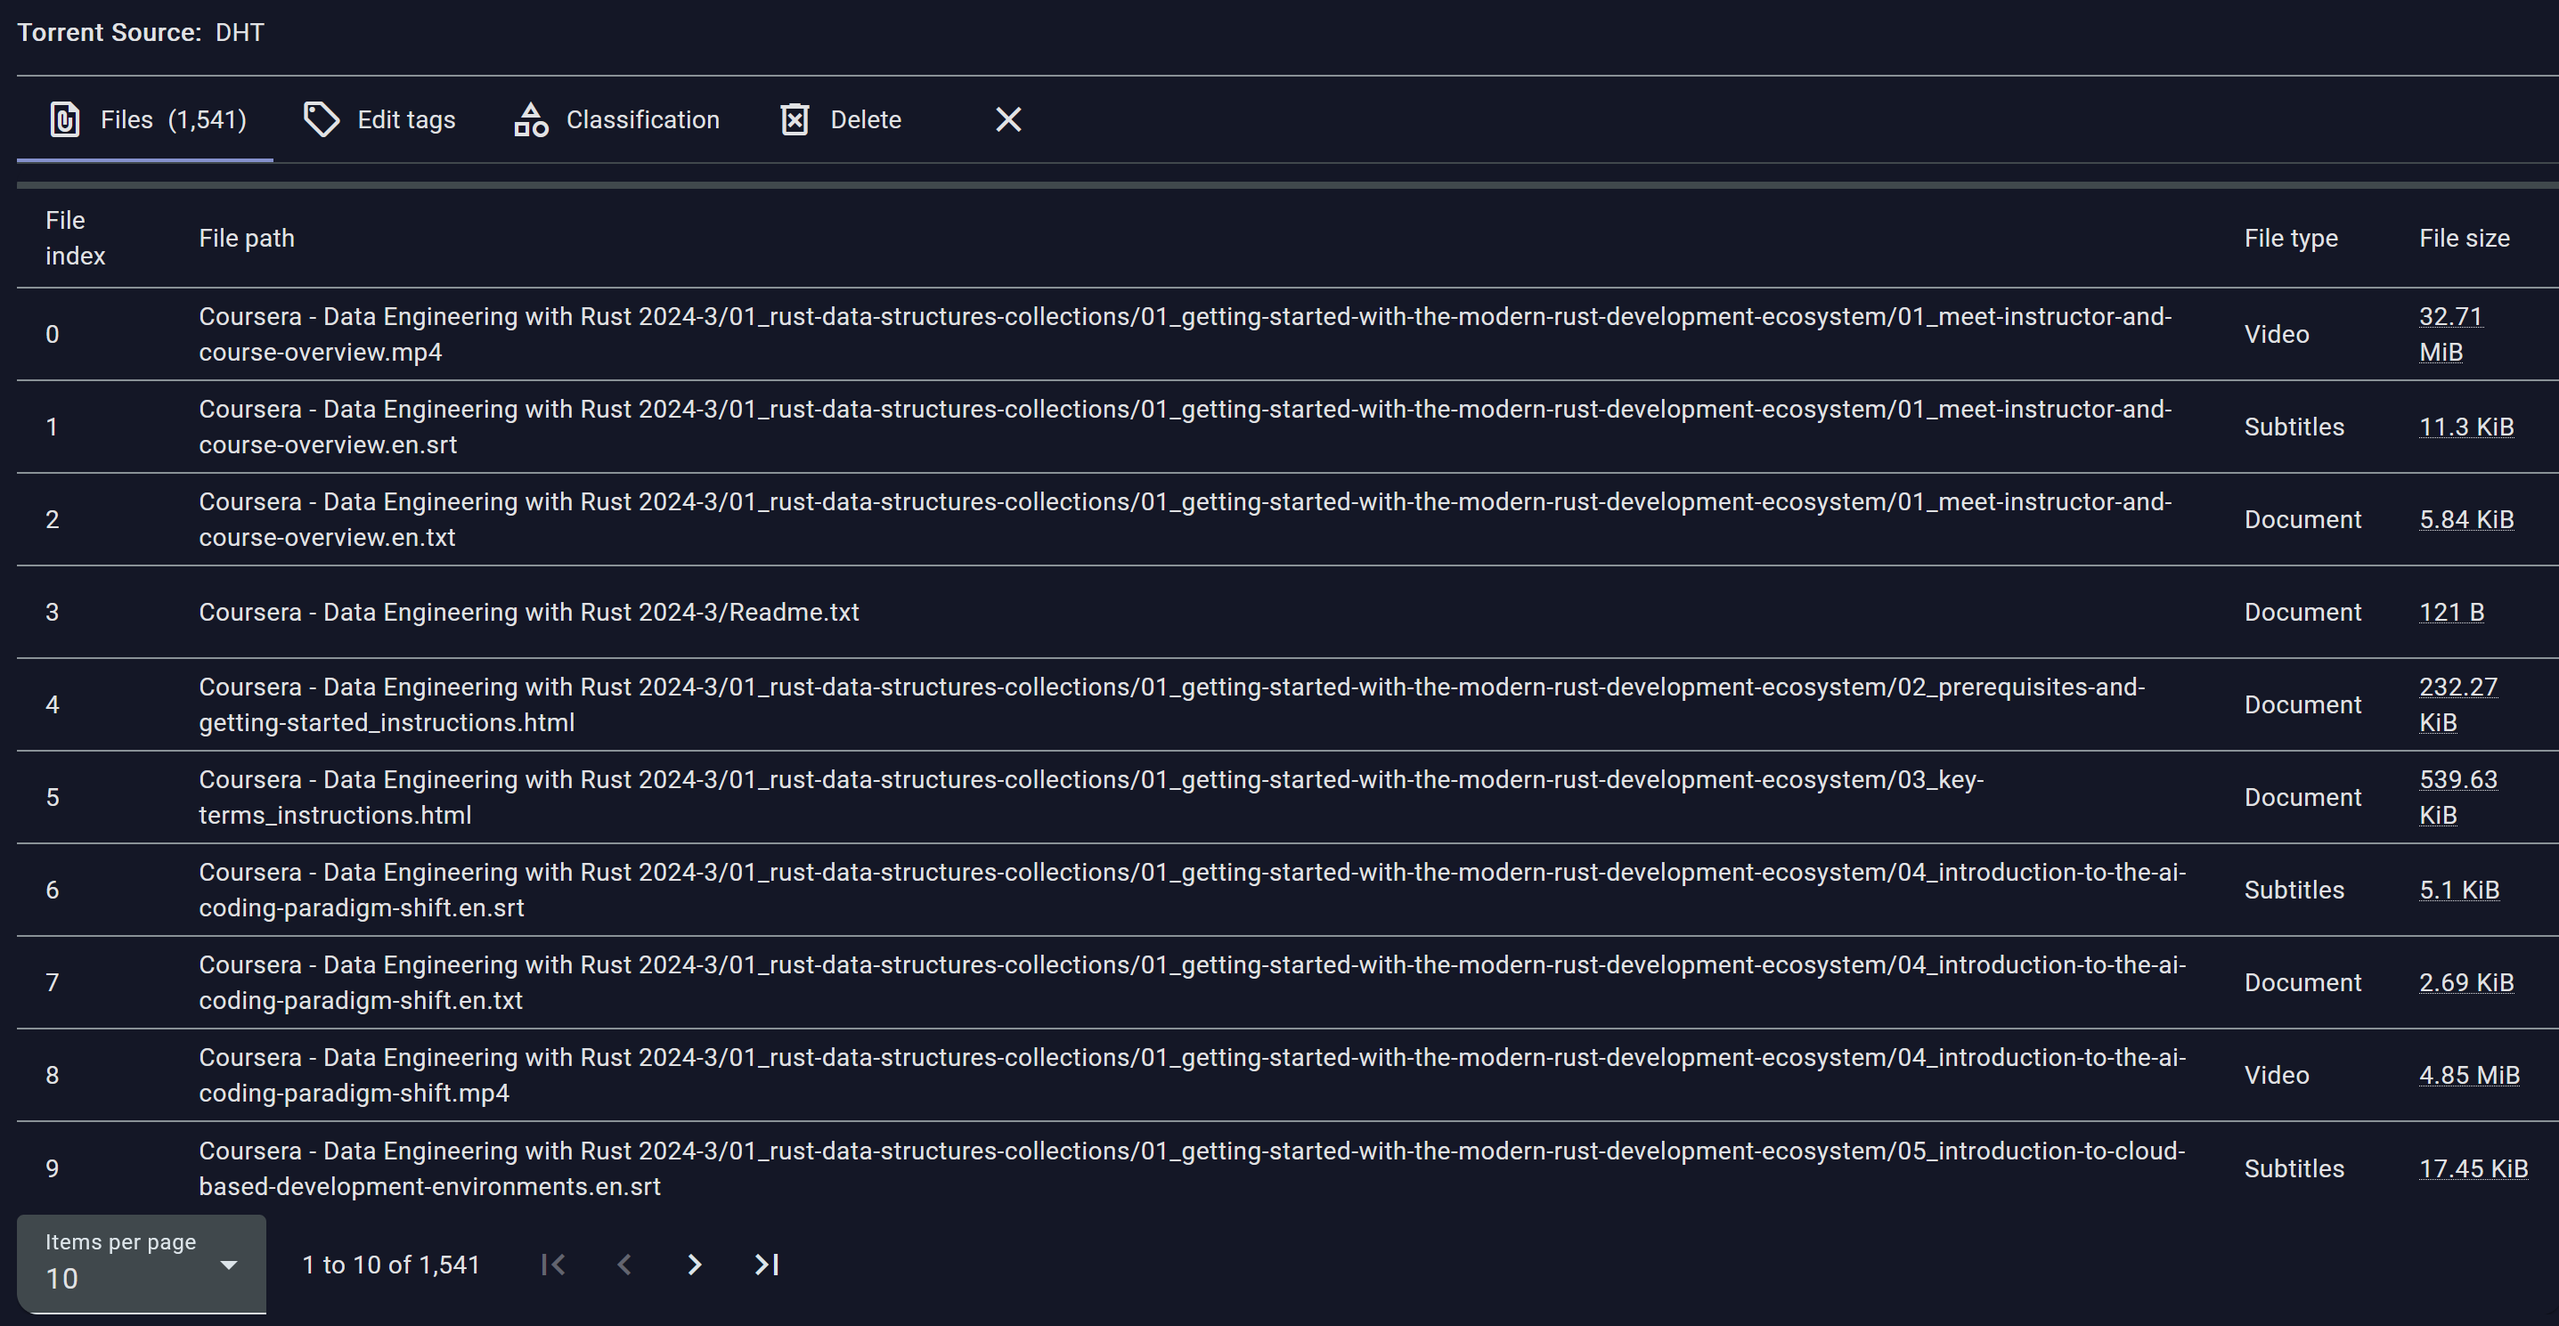Open the Items per page dropdown

(x=141, y=1265)
